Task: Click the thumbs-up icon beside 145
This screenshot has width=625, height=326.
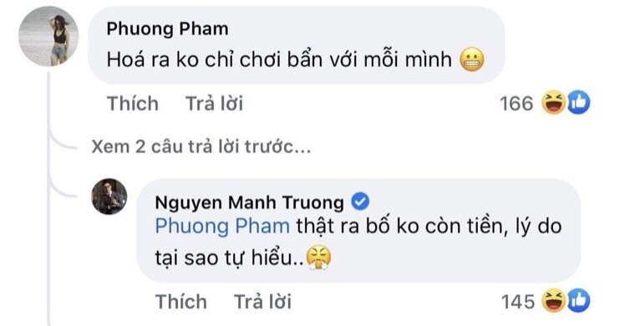Action: [x=578, y=301]
